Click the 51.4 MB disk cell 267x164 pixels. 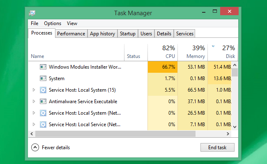[x=220, y=67]
